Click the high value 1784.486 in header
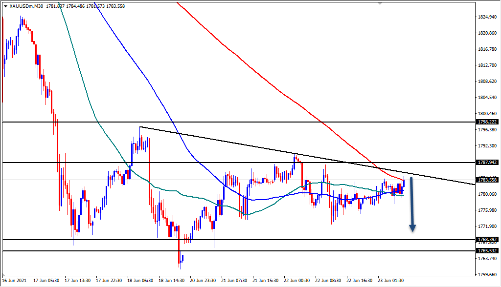 click(x=75, y=6)
